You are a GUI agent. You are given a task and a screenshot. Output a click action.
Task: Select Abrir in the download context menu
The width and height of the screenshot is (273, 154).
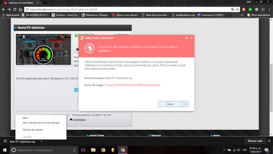25,118
